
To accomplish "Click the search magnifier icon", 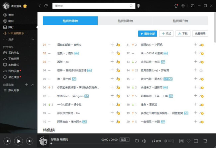I will pyautogui.click(x=131, y=6).
